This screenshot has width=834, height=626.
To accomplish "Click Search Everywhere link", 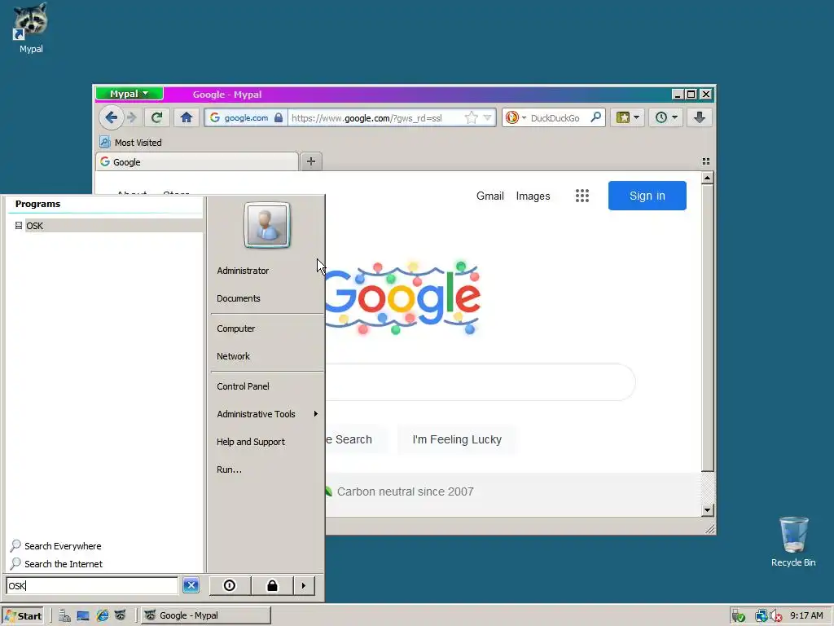I will [x=56, y=545].
